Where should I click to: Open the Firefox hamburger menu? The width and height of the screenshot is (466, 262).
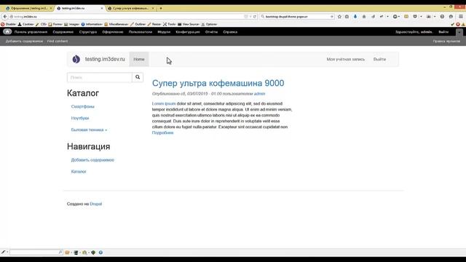461,17
